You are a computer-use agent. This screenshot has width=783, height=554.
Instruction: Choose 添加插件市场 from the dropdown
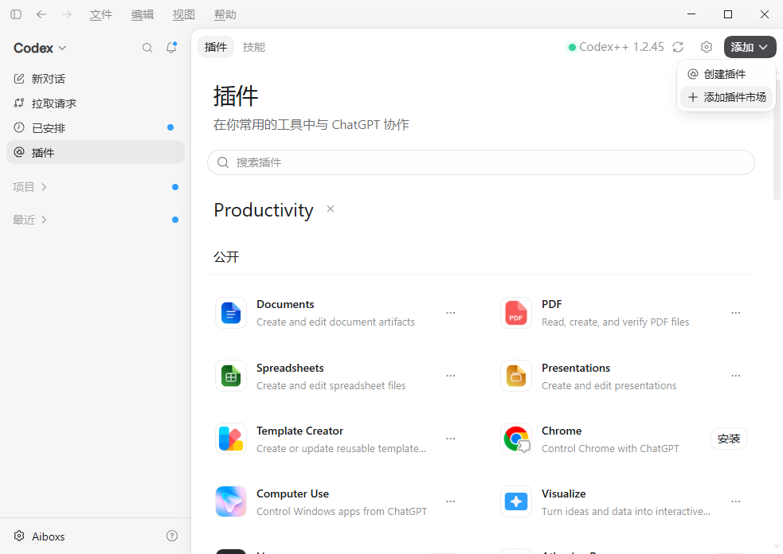tap(726, 97)
